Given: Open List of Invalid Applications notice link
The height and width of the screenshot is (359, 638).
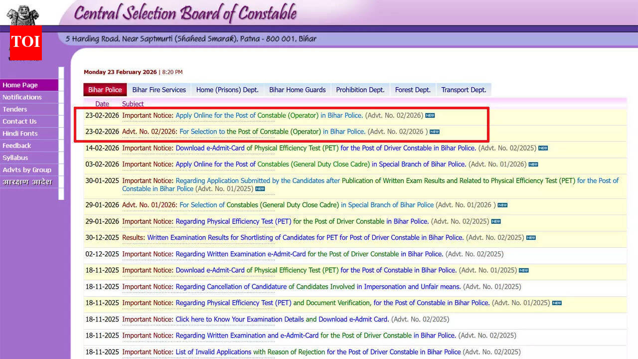Looking at the screenshot, I should coord(318,352).
